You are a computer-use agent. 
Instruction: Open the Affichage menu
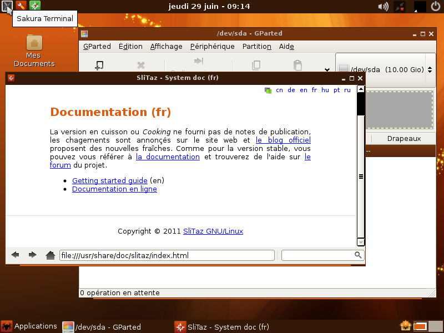point(166,47)
